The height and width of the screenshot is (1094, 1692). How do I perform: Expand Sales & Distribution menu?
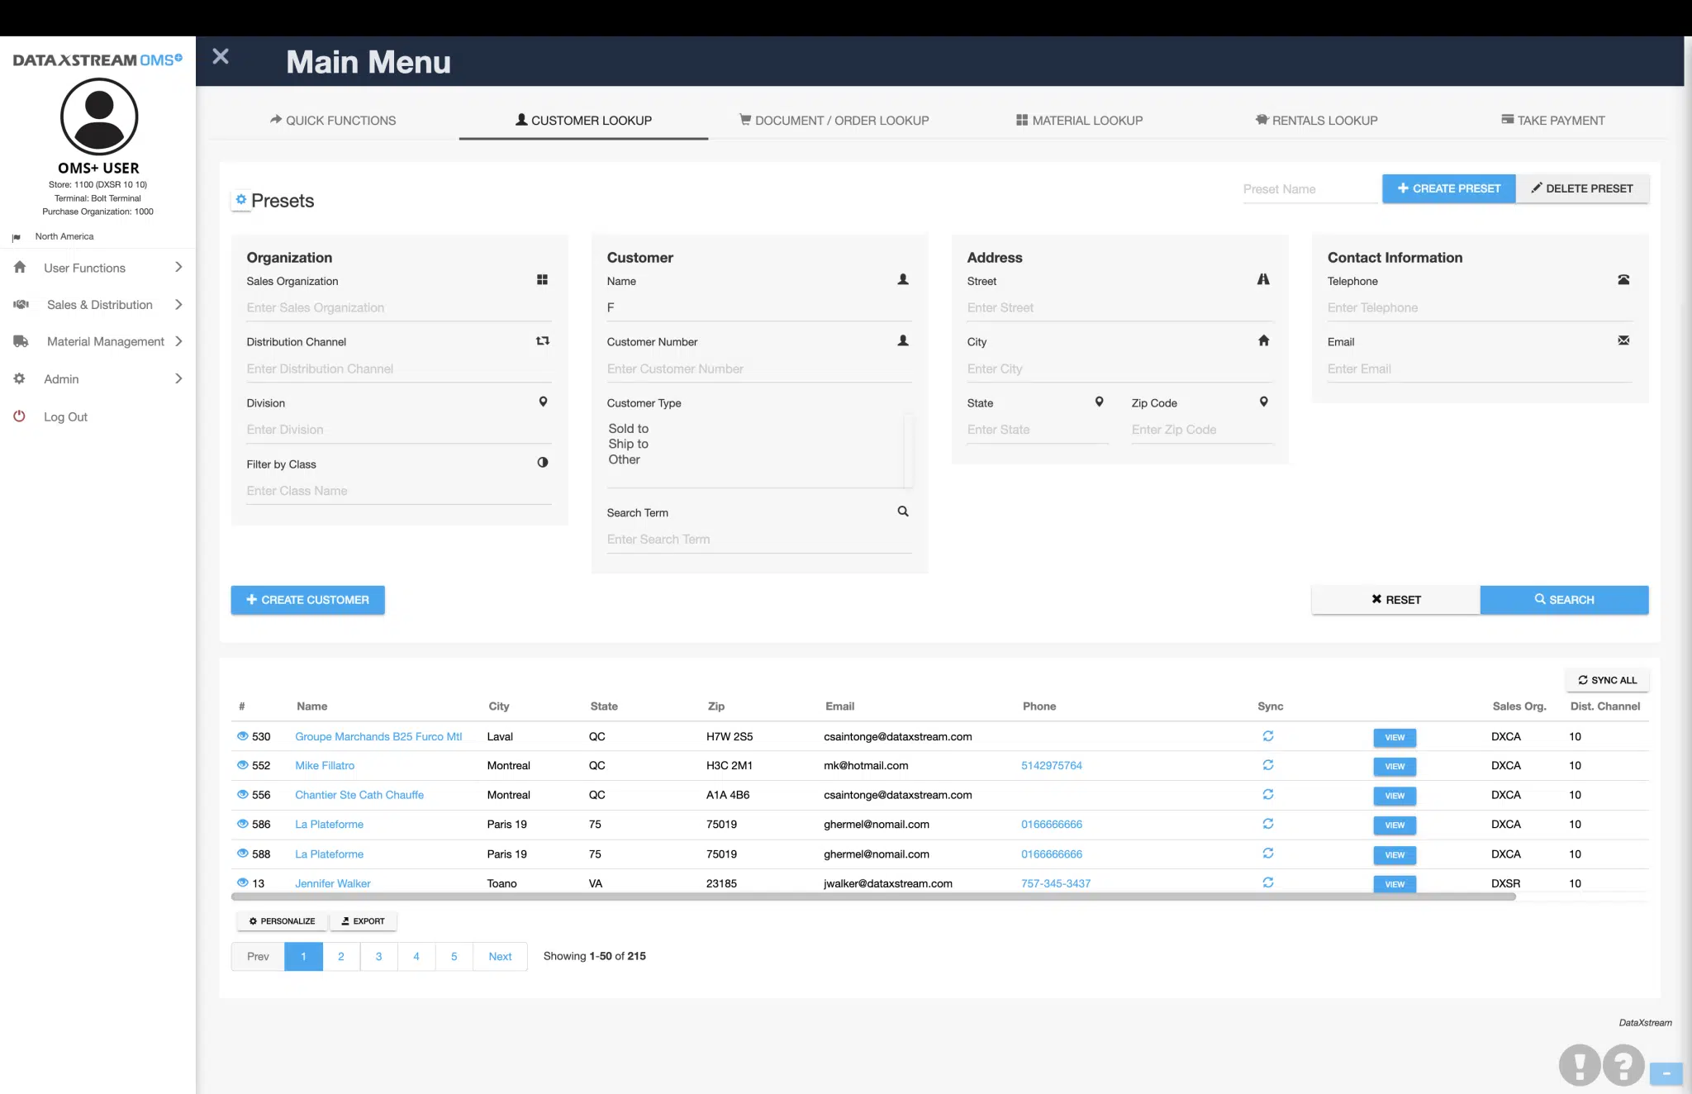point(97,305)
